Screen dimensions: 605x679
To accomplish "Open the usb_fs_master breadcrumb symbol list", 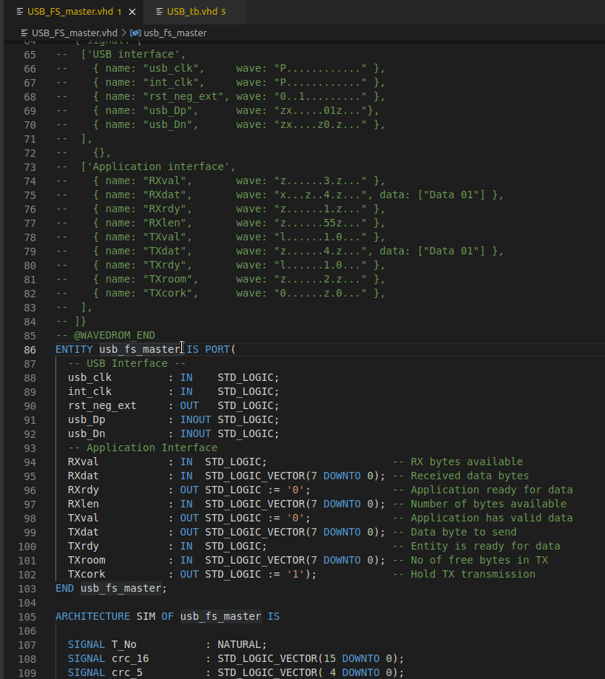I will (175, 33).
